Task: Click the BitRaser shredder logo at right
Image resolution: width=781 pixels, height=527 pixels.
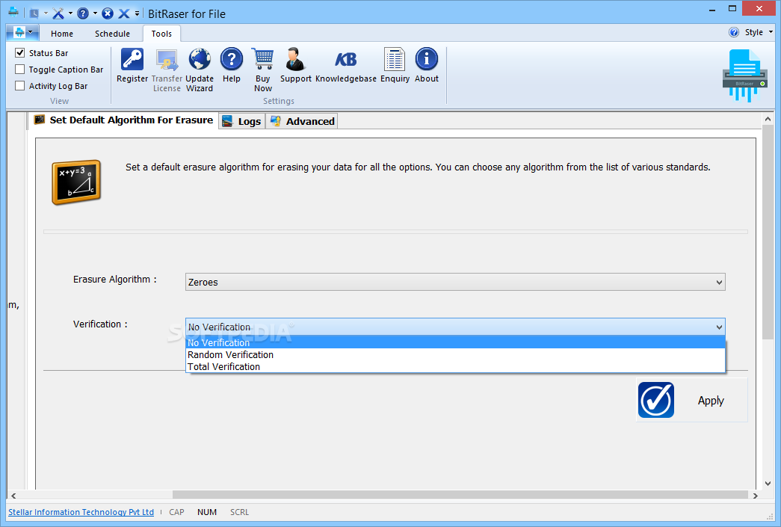Action: tap(744, 75)
